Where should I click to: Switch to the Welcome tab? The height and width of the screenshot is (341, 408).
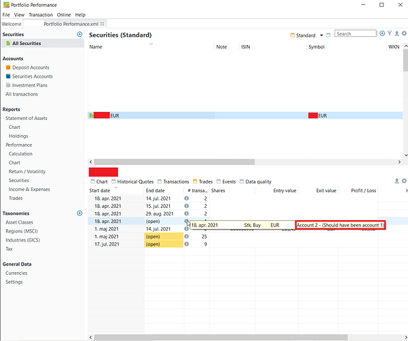[12, 24]
